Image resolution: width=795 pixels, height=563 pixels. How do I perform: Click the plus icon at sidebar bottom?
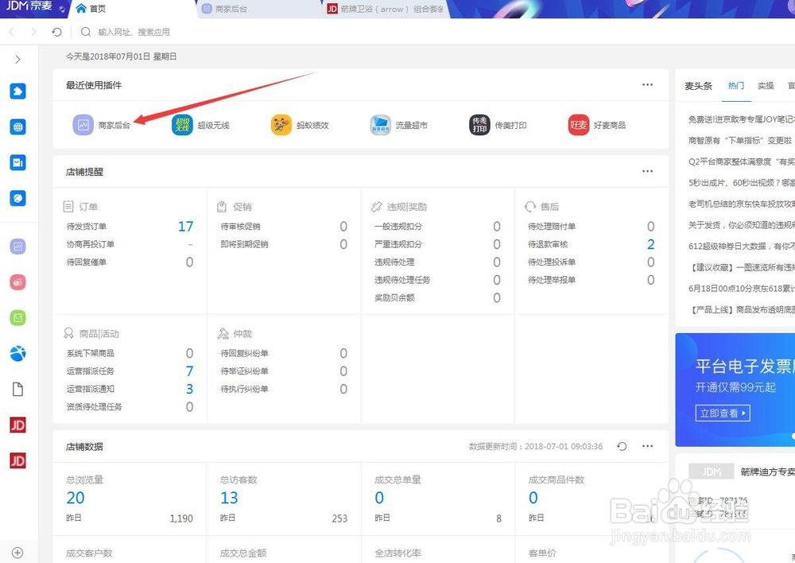(17, 551)
